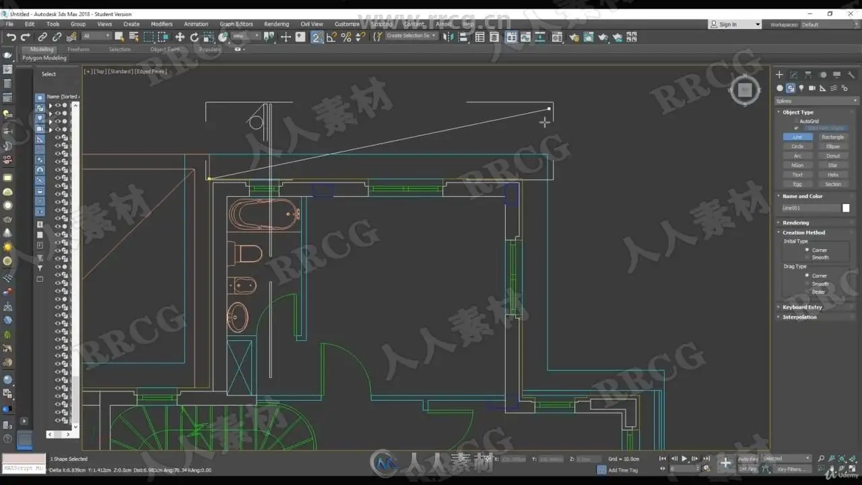
Task: Expand the Interpolation rollout
Action: coord(799,317)
